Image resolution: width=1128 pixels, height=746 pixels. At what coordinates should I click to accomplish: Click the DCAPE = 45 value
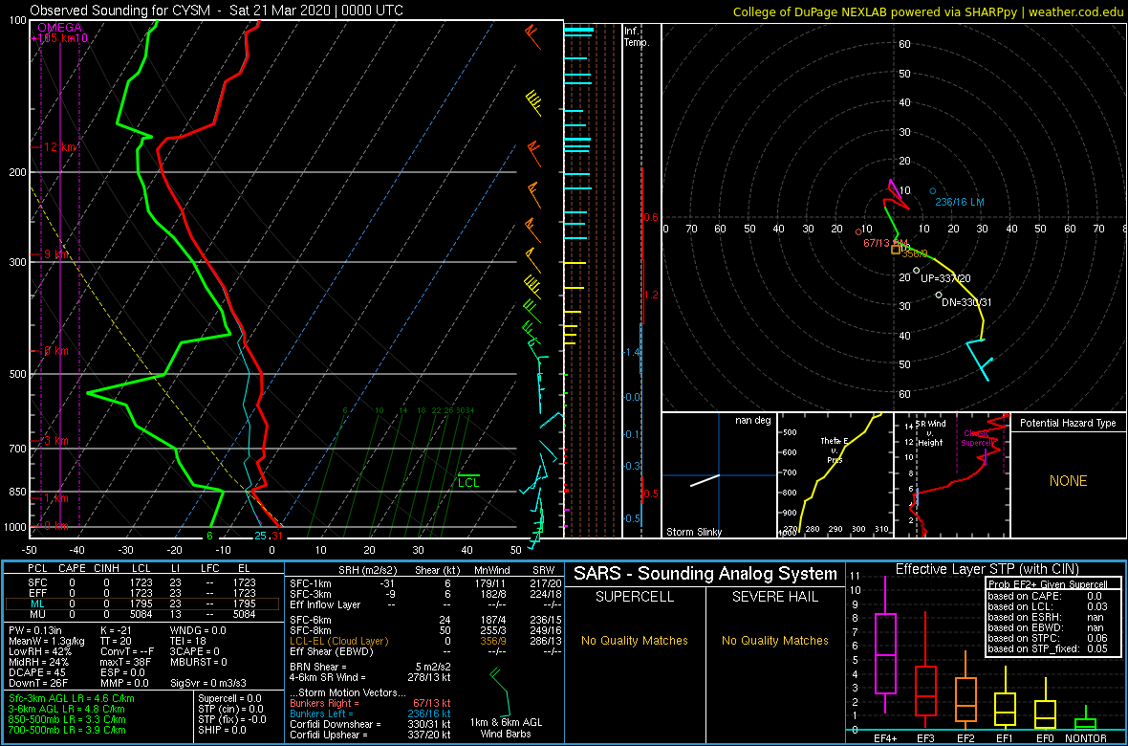(x=34, y=671)
